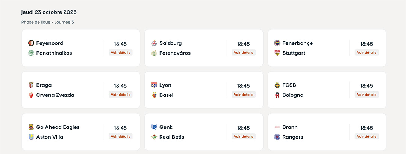Open Voir détails for Lyon vs Basel
This screenshot has width=406, height=154.
pyautogui.click(x=244, y=95)
